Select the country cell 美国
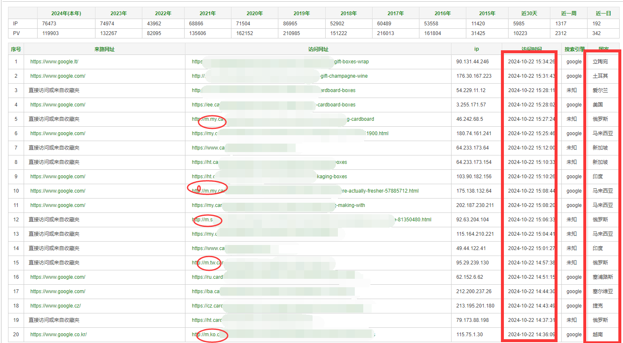 (x=598, y=105)
